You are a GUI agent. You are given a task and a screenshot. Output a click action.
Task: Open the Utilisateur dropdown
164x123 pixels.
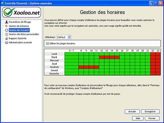[x=69, y=37]
